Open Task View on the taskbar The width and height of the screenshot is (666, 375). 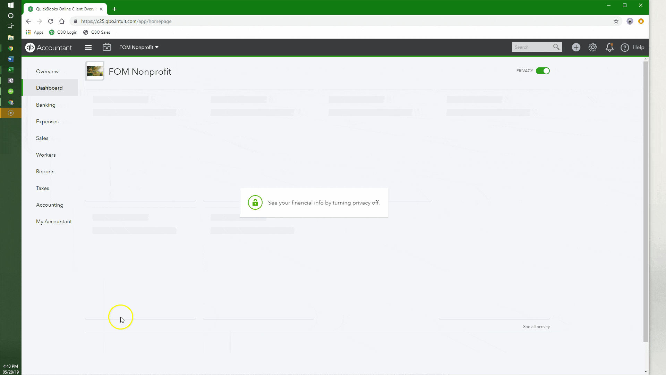(11, 26)
